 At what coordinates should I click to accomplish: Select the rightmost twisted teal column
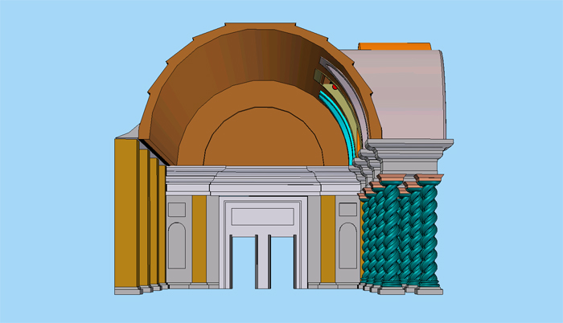point(429,233)
